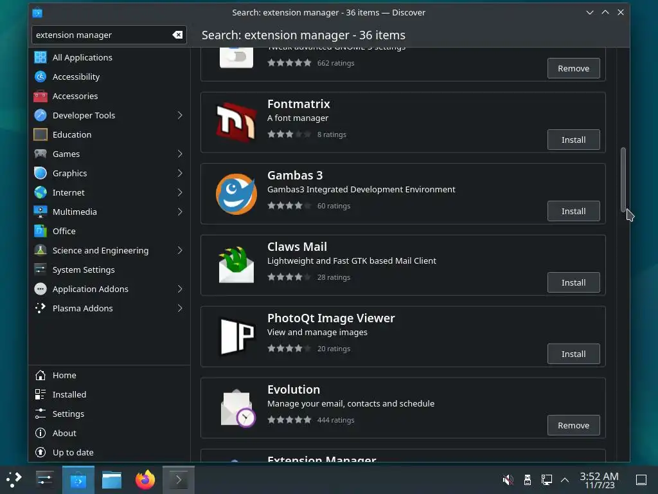
Task: Expand the Graphics category
Action: tap(180, 173)
